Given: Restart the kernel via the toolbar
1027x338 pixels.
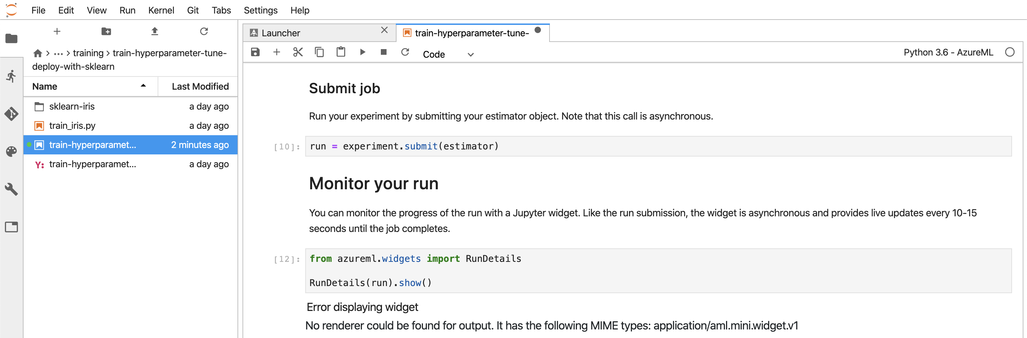Looking at the screenshot, I should point(405,52).
